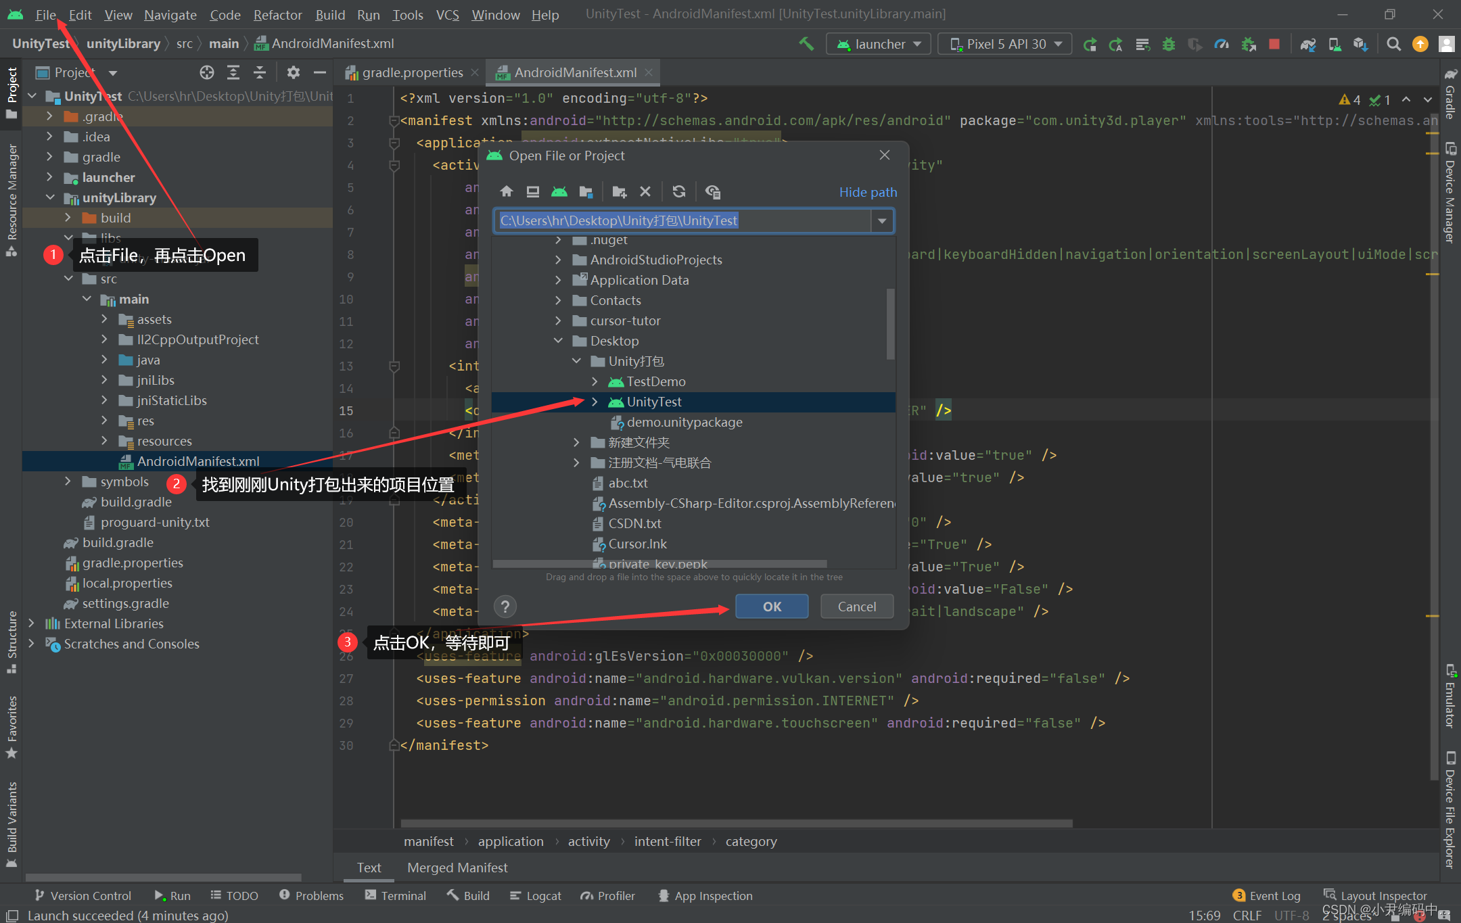This screenshot has width=1461, height=923.
Task: Refresh the file tree in dialog
Action: (679, 192)
